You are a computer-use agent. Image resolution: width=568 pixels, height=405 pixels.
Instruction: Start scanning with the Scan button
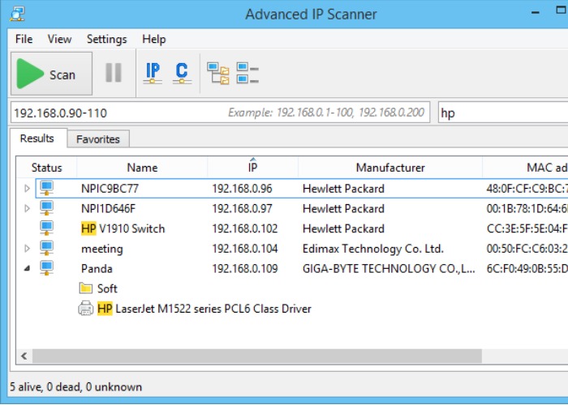(51, 74)
